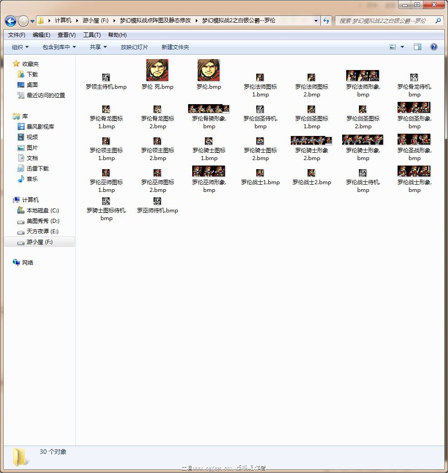Click the refresh button beside address bar

tap(326, 21)
